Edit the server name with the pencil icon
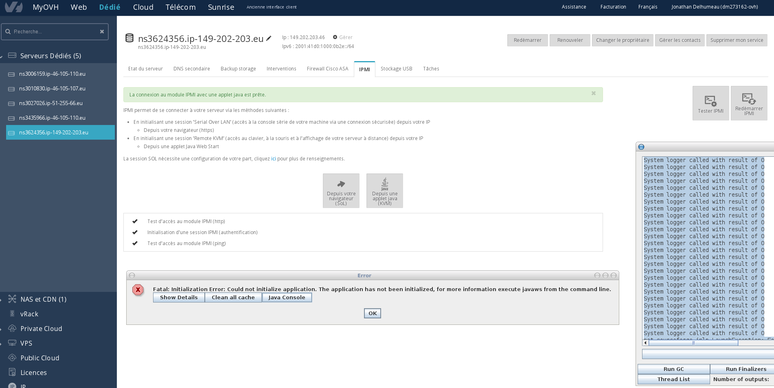Image resolution: width=774 pixels, height=388 pixels. click(x=269, y=39)
